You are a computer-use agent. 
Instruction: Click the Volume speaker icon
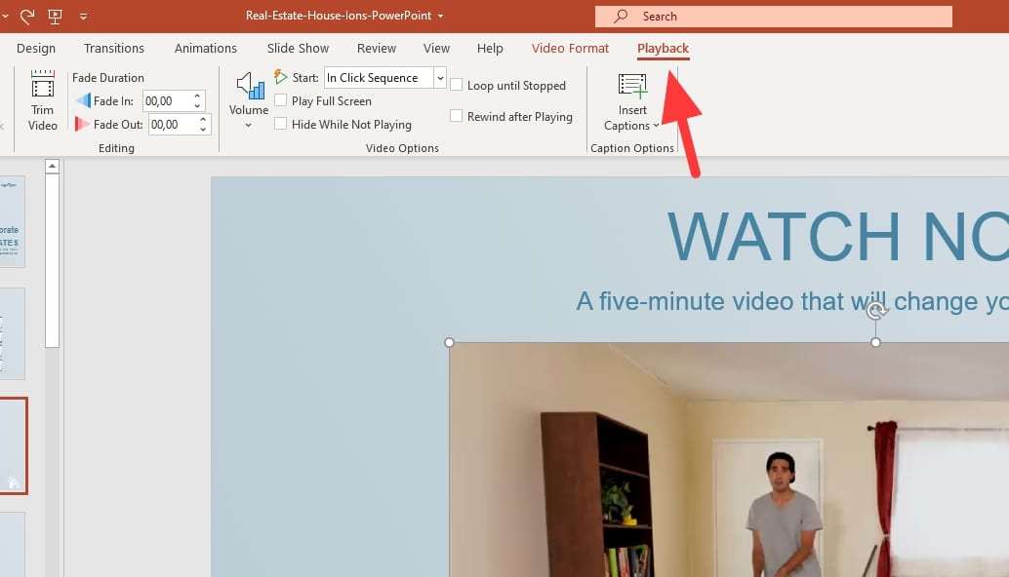[x=247, y=88]
